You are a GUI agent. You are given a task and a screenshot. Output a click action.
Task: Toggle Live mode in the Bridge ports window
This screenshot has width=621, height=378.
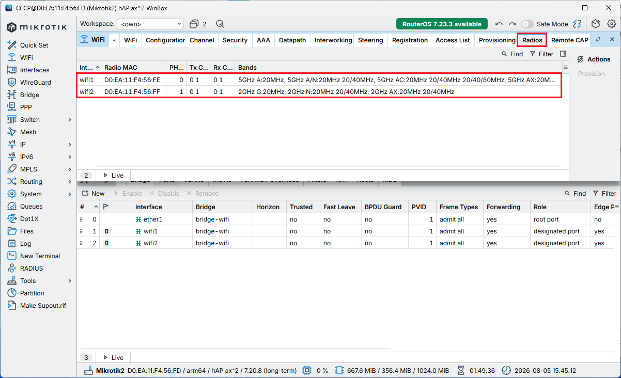pos(113,357)
